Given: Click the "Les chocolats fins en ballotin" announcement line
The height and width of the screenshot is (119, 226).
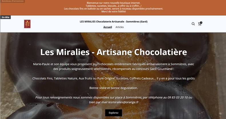Looking at the screenshot, I should [114, 9].
